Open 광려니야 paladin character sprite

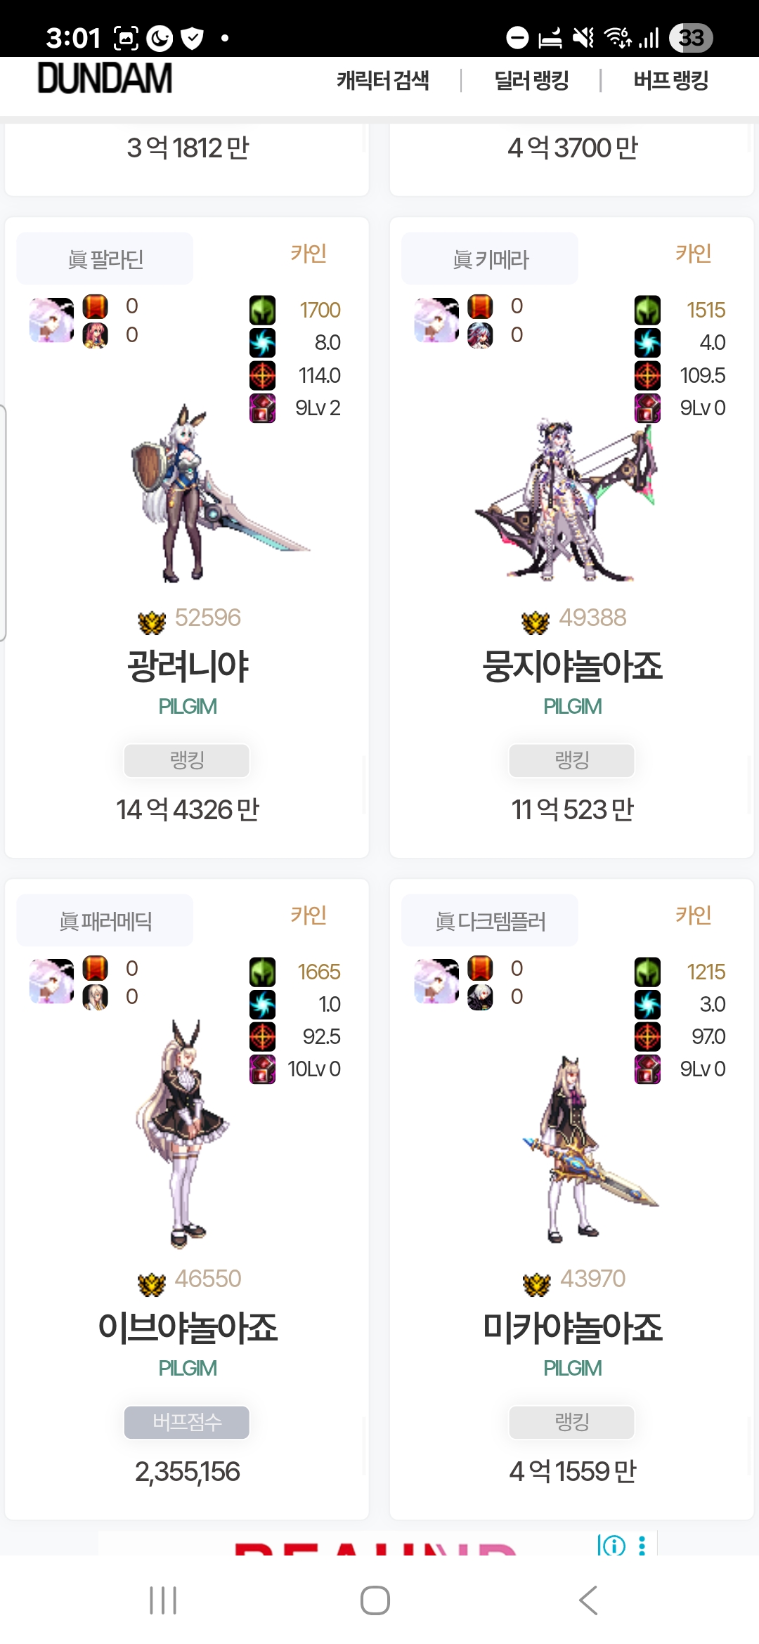click(211, 493)
